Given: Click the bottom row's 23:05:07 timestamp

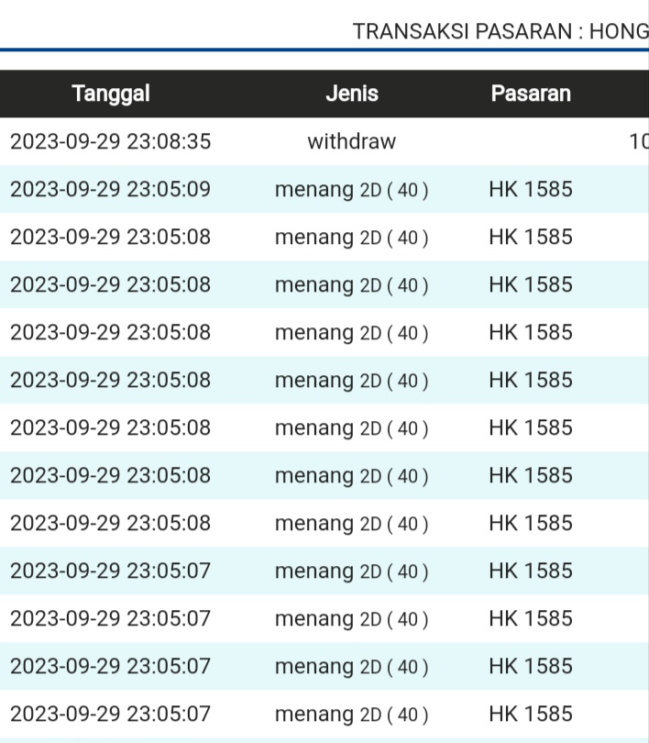Looking at the screenshot, I should click(x=111, y=715).
